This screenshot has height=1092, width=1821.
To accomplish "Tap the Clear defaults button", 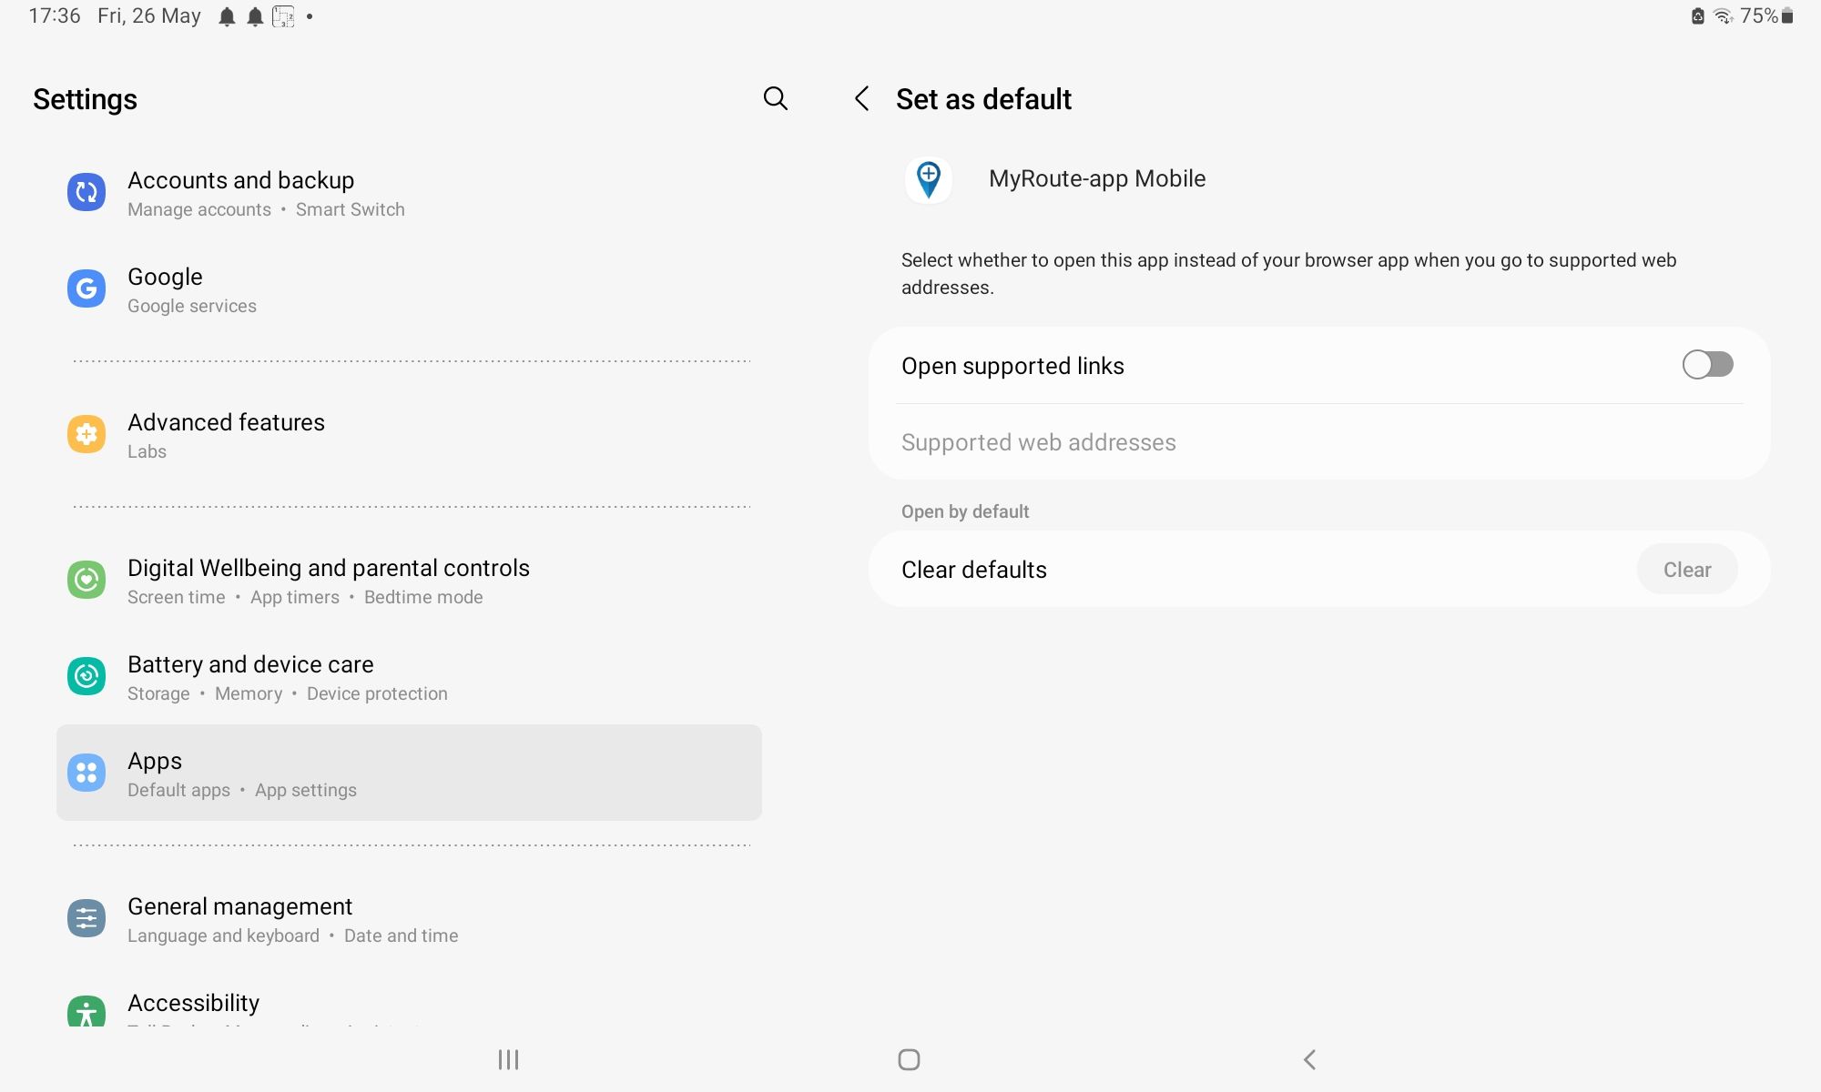I will tap(1687, 570).
